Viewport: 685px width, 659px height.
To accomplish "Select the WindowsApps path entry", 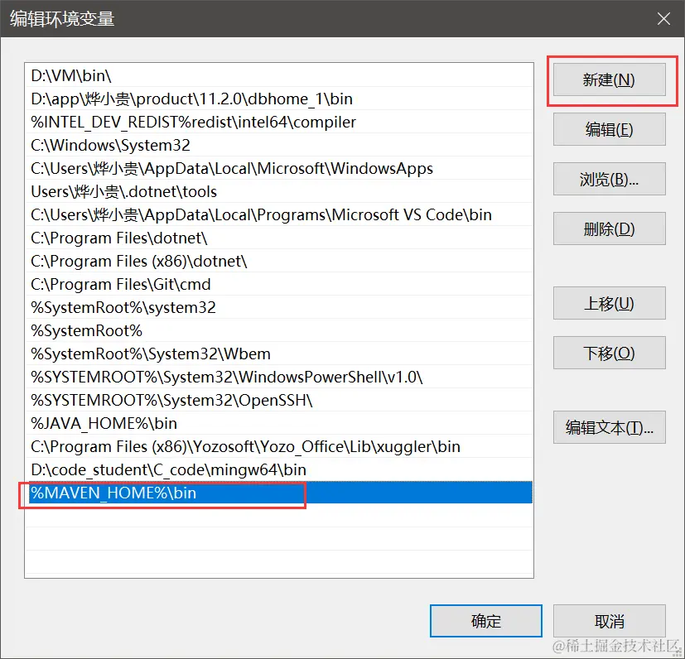I will click(x=279, y=168).
